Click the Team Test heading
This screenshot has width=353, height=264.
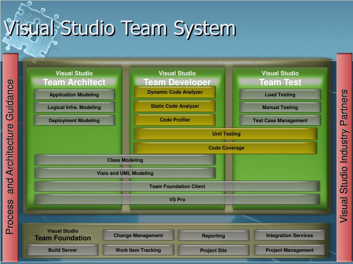(x=280, y=82)
